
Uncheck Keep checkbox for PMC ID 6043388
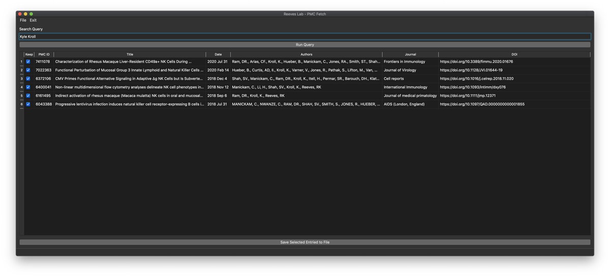(x=28, y=104)
